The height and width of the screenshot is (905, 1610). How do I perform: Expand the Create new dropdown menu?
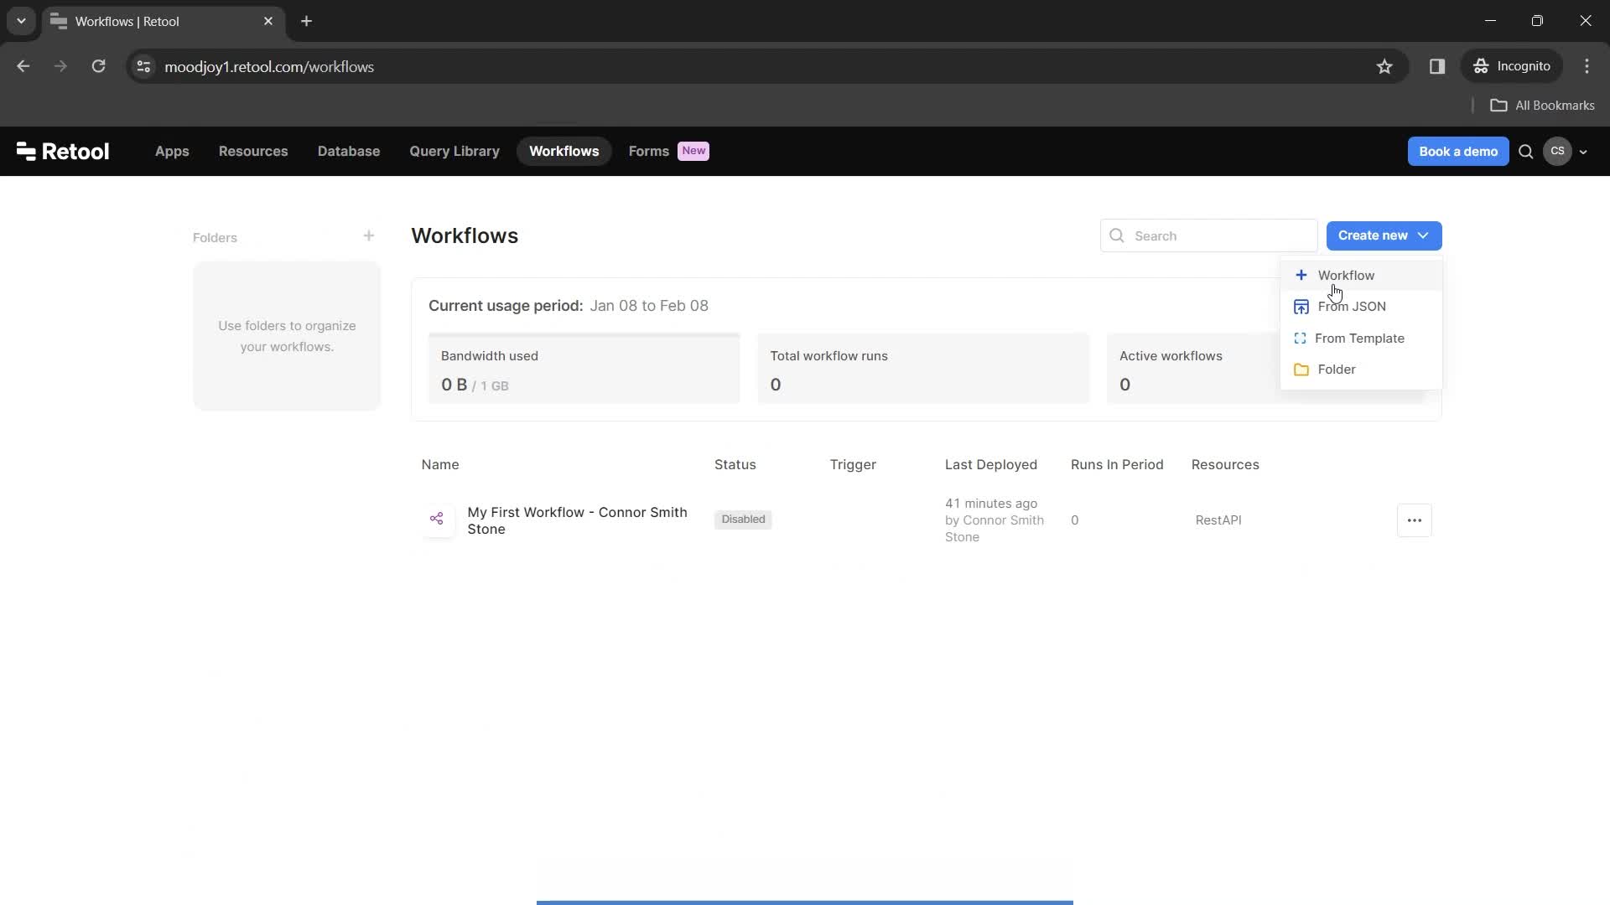[x=1384, y=235]
